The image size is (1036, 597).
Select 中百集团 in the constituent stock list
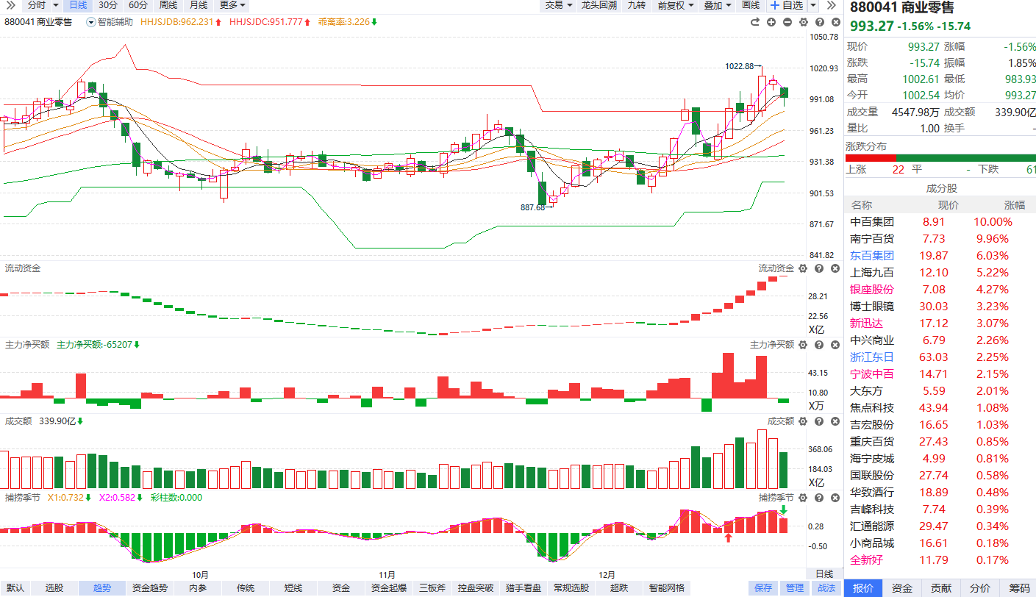coord(872,222)
